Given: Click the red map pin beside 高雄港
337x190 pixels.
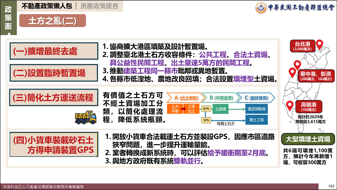Looking at the screenshot, I should pyautogui.click(x=289, y=106).
